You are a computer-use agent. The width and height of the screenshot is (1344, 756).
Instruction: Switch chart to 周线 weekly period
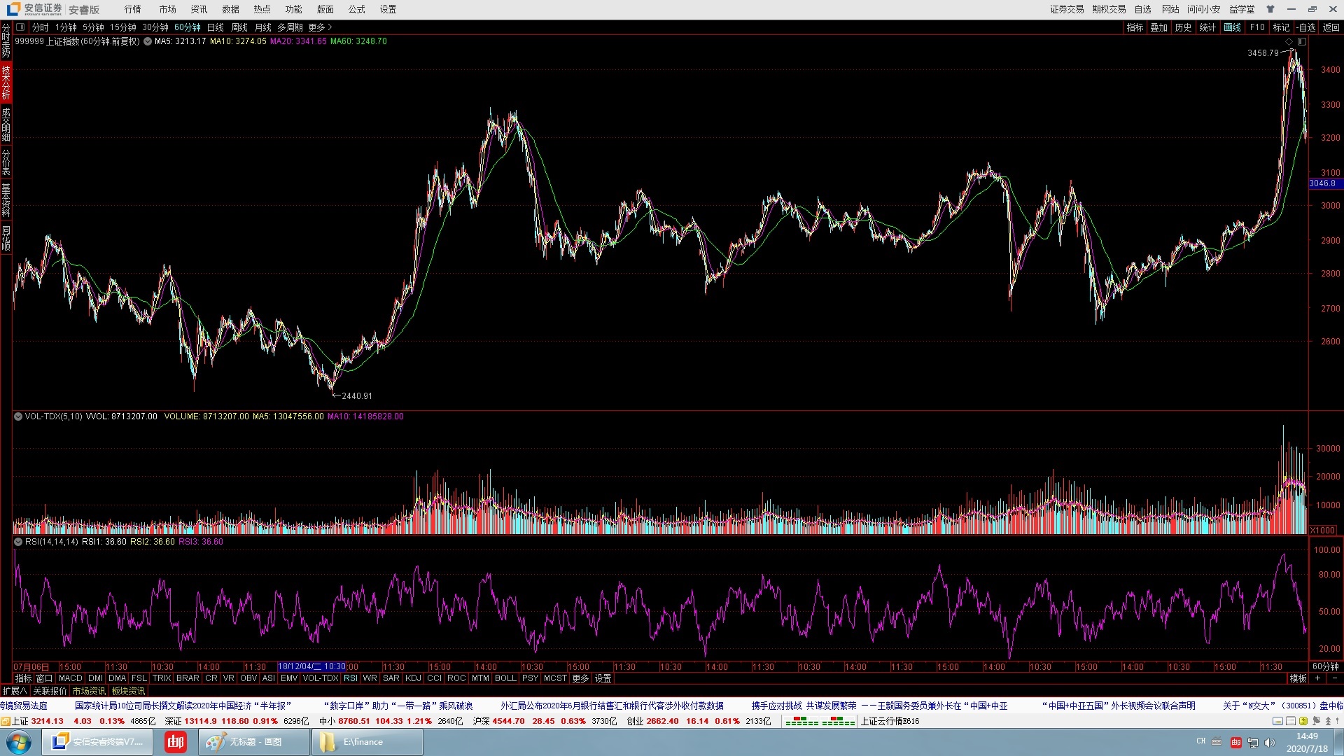click(239, 27)
